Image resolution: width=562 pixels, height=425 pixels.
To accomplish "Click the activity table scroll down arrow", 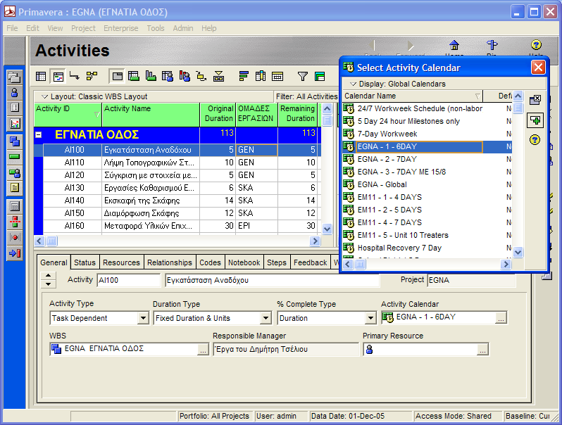I will (327, 229).
